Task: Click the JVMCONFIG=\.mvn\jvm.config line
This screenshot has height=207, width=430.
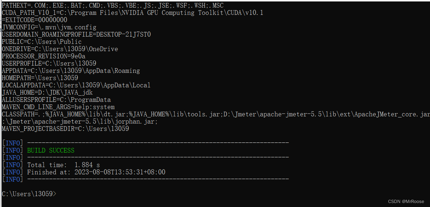Action: 49,27
